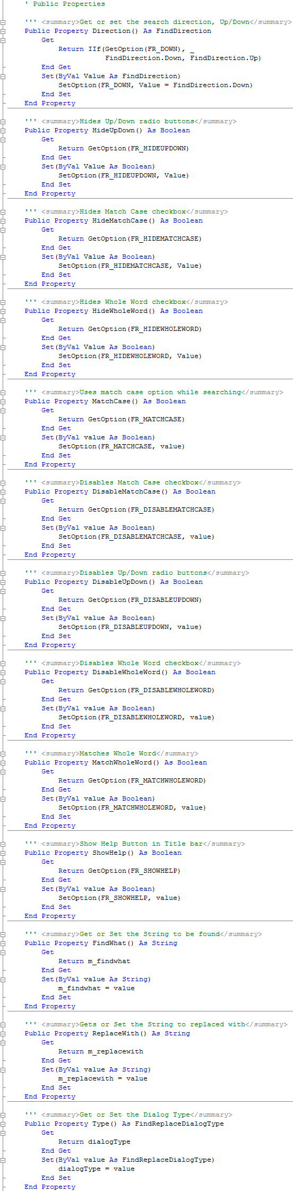Collapse the Public Property ShowHelp() block
The width and height of the screenshot is (293, 1191).
tap(3, 853)
